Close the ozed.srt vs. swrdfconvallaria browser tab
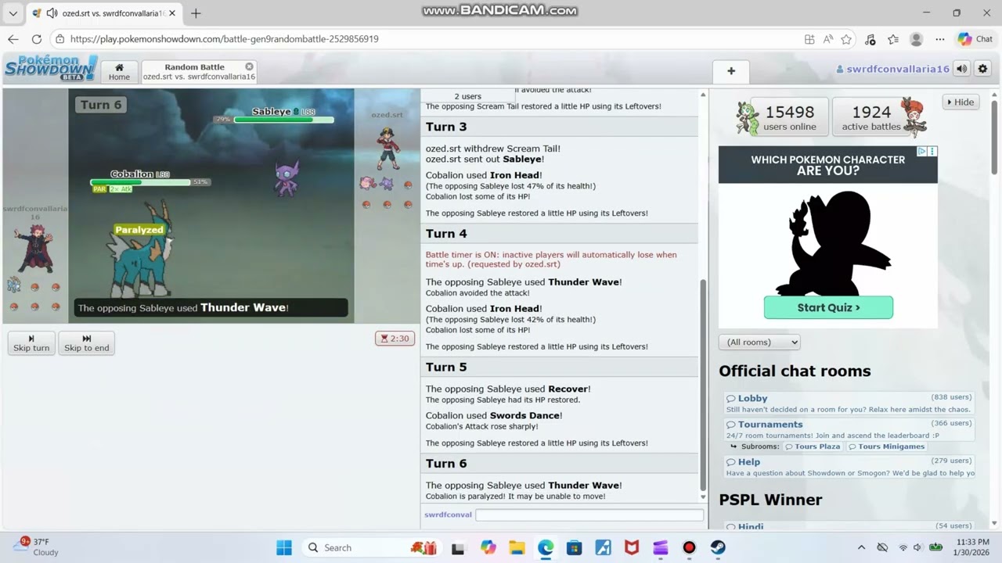 point(172,13)
